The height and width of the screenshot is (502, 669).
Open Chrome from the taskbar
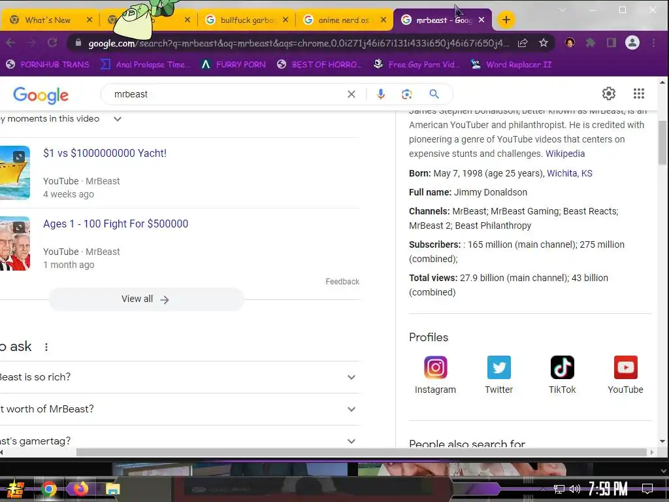pos(48,489)
